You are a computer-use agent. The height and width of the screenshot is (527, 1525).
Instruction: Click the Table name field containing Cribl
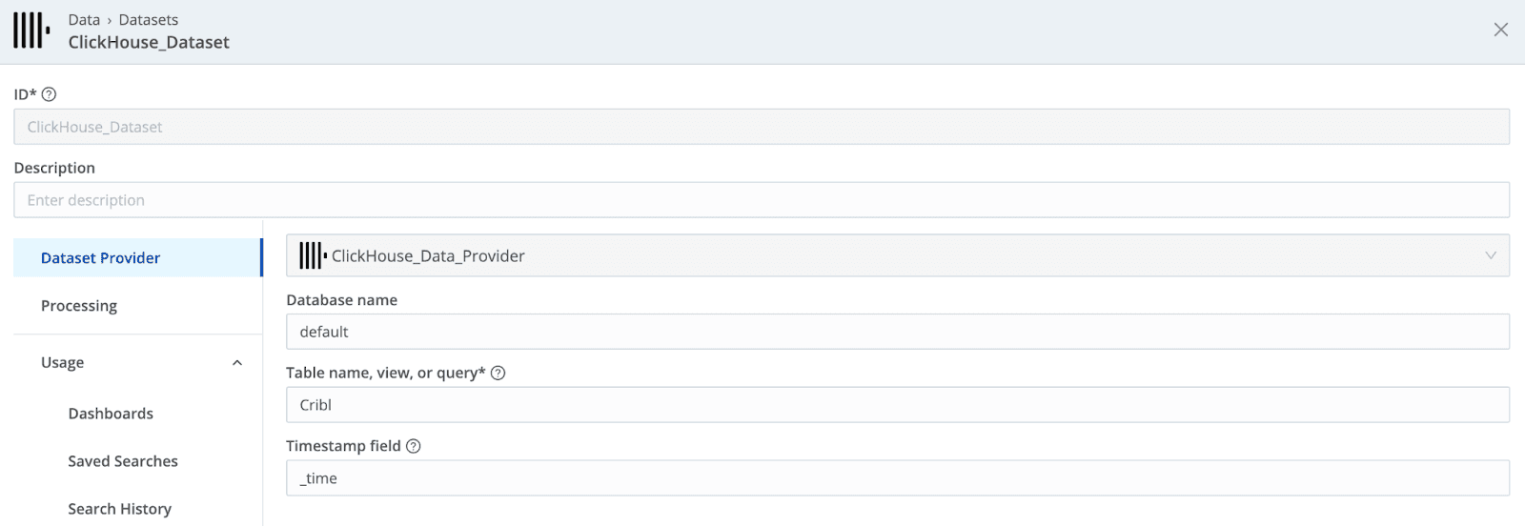coord(897,405)
